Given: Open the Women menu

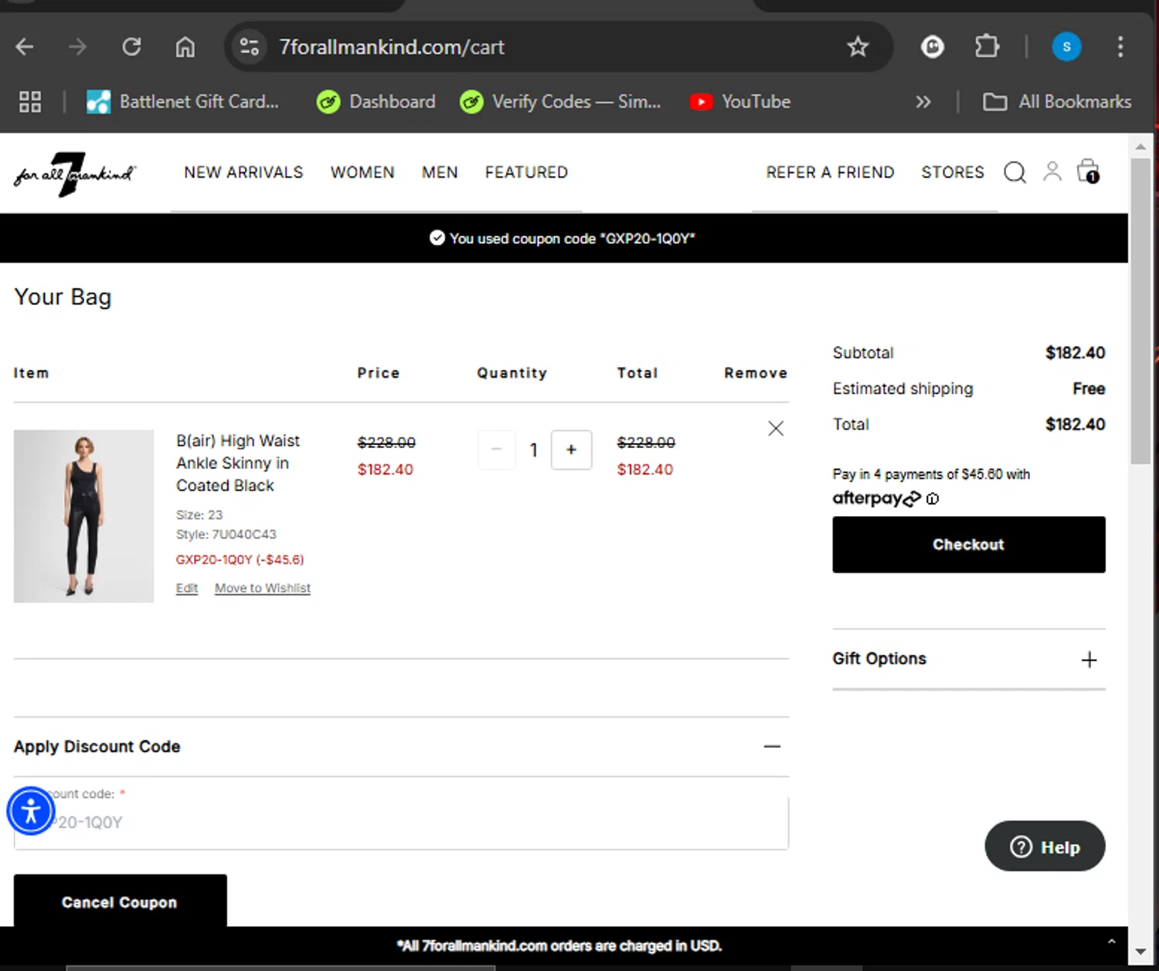Looking at the screenshot, I should click(x=362, y=172).
